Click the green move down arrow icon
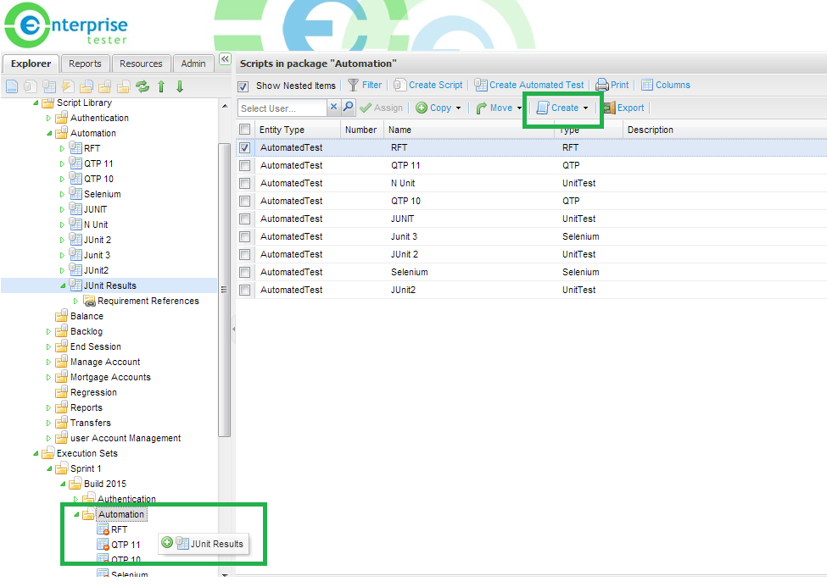The height and width of the screenshot is (587, 827). coord(179,86)
